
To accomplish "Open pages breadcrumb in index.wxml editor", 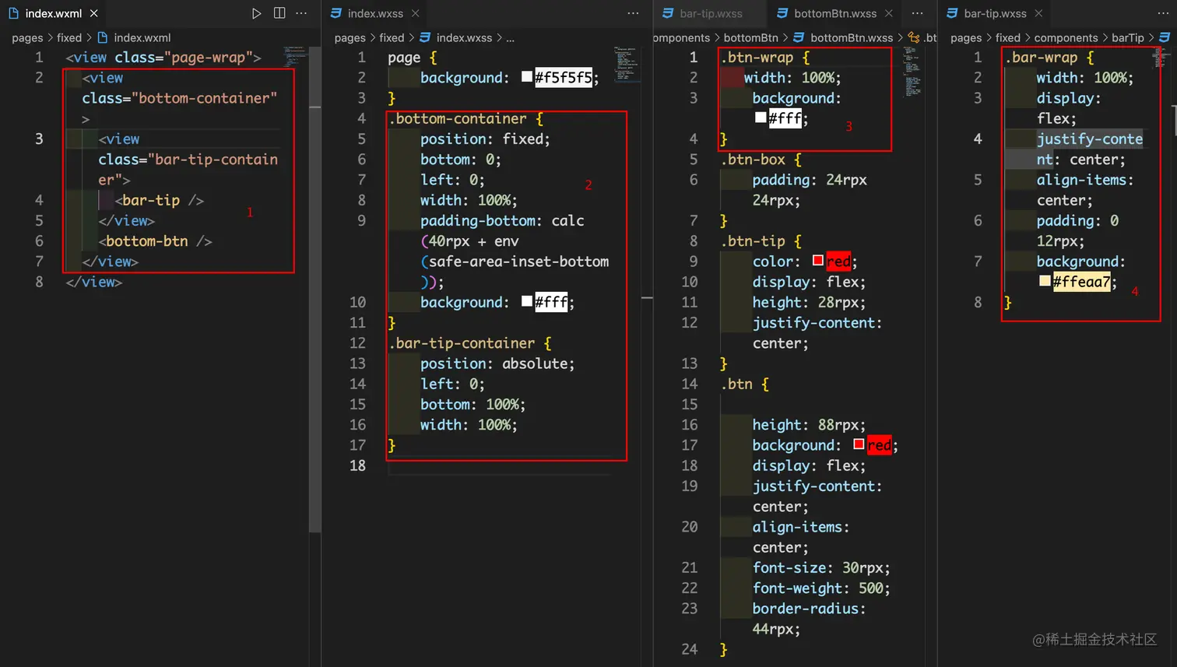I will pos(27,37).
